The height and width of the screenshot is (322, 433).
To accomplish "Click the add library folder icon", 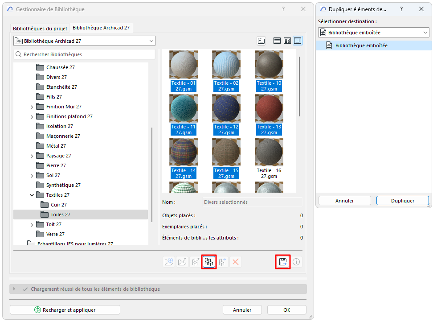I will (169, 262).
